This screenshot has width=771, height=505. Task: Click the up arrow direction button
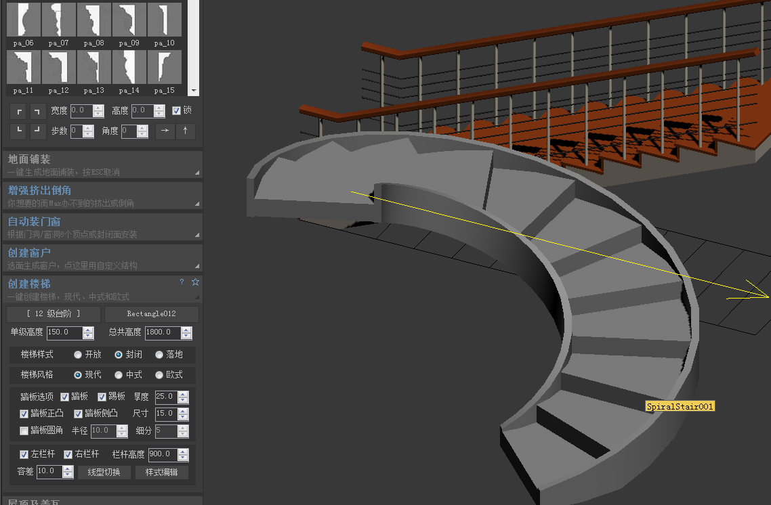[x=186, y=131]
